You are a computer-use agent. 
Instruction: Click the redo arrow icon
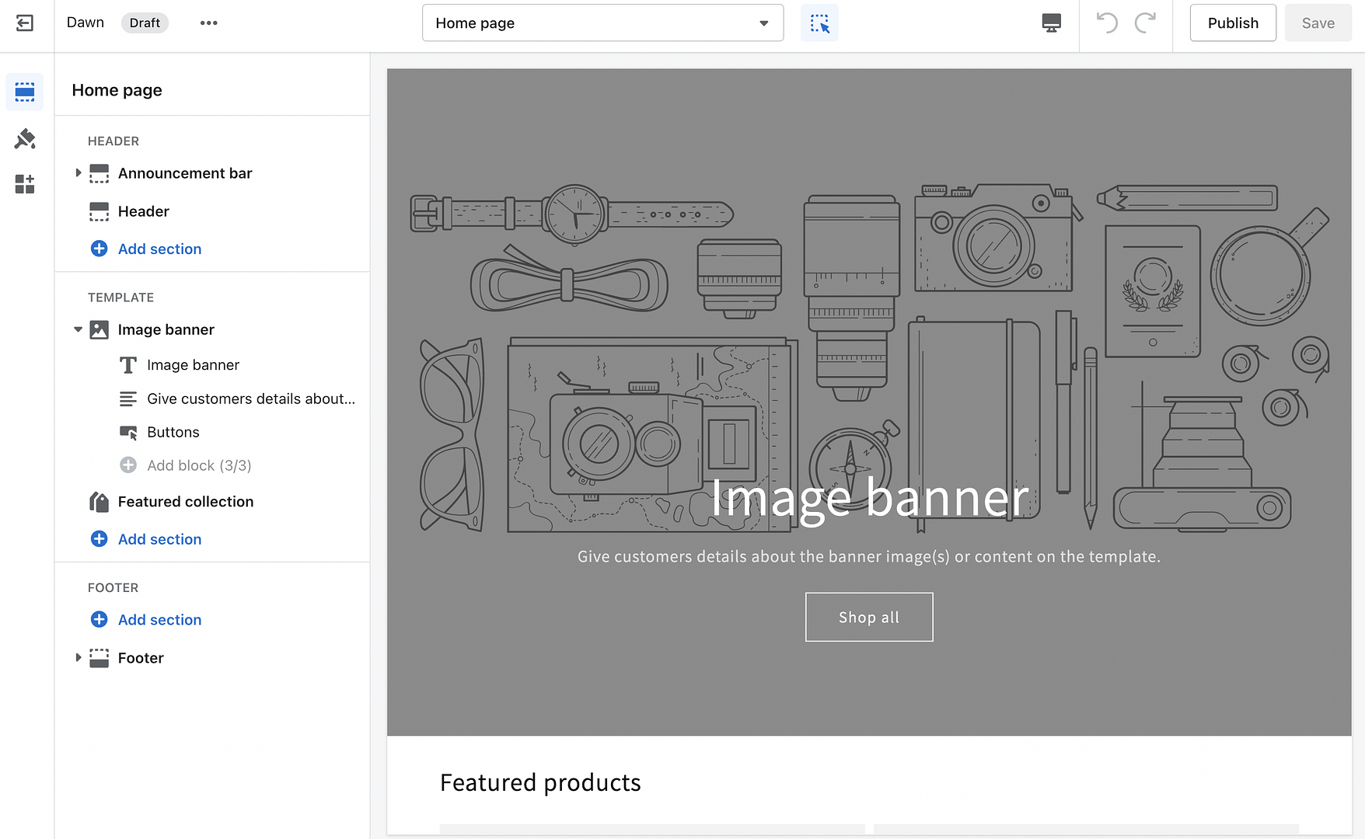pos(1145,23)
